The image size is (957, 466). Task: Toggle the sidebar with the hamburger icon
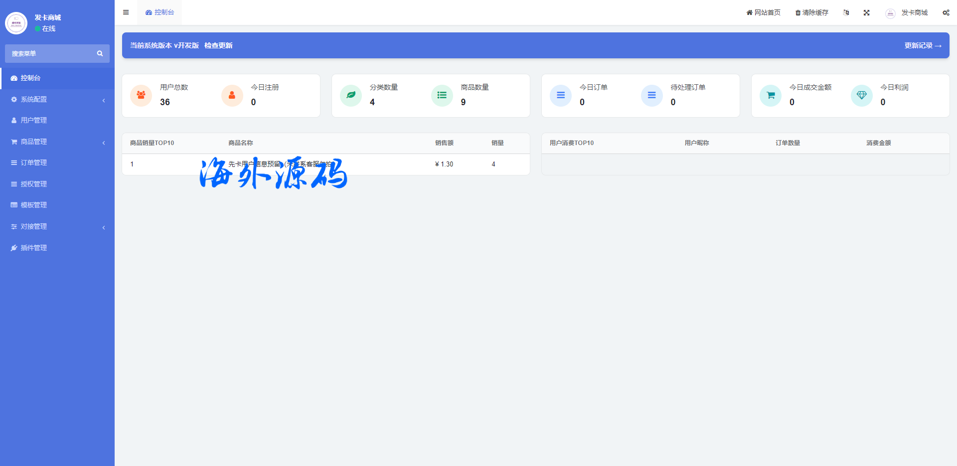coord(126,12)
